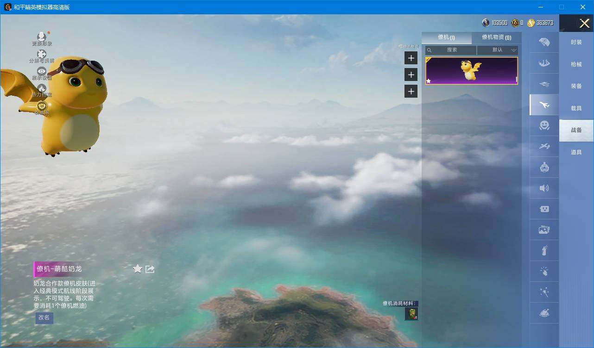Click the third plus slot button
The height and width of the screenshot is (348, 594).
pyautogui.click(x=411, y=91)
